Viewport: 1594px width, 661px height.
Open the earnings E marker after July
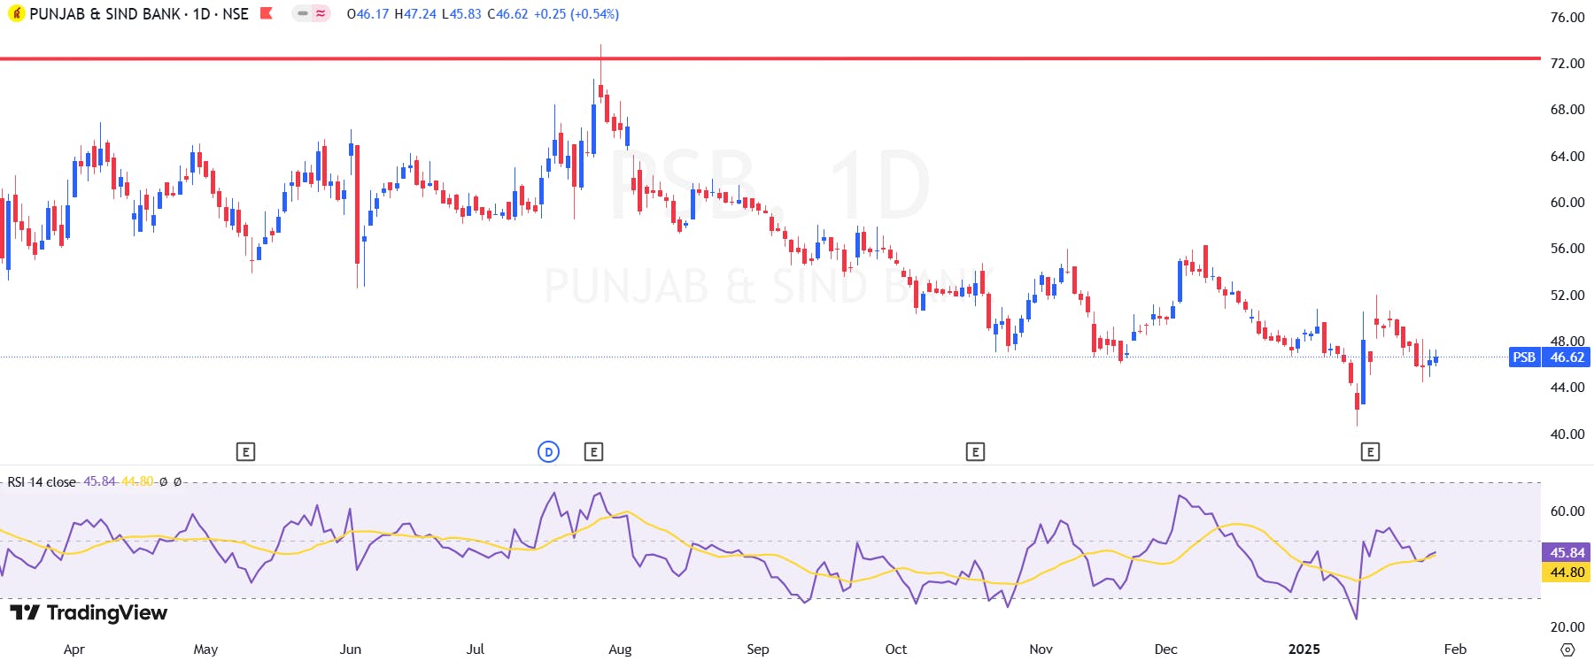click(594, 452)
